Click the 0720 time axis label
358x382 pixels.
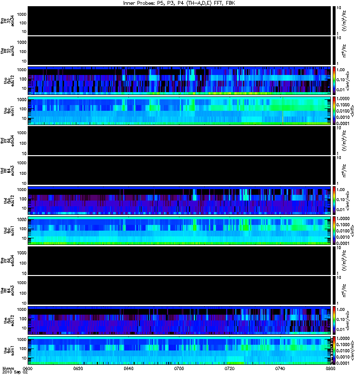(230, 368)
